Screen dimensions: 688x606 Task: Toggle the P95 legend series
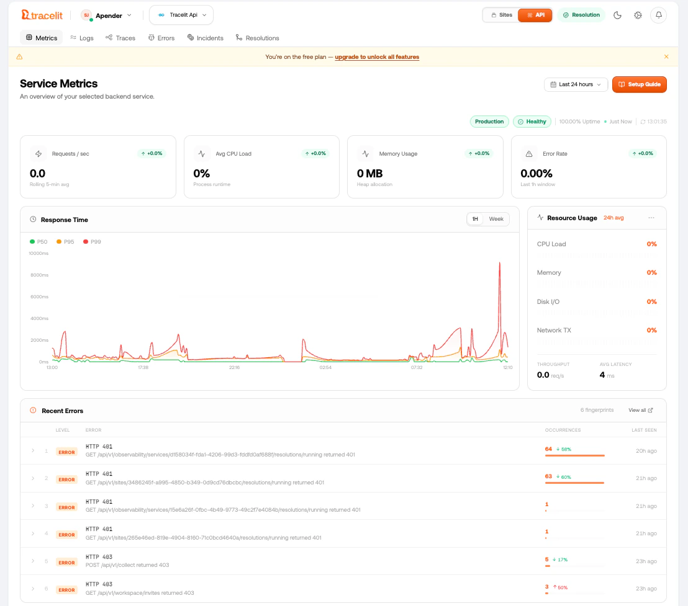[65, 242]
